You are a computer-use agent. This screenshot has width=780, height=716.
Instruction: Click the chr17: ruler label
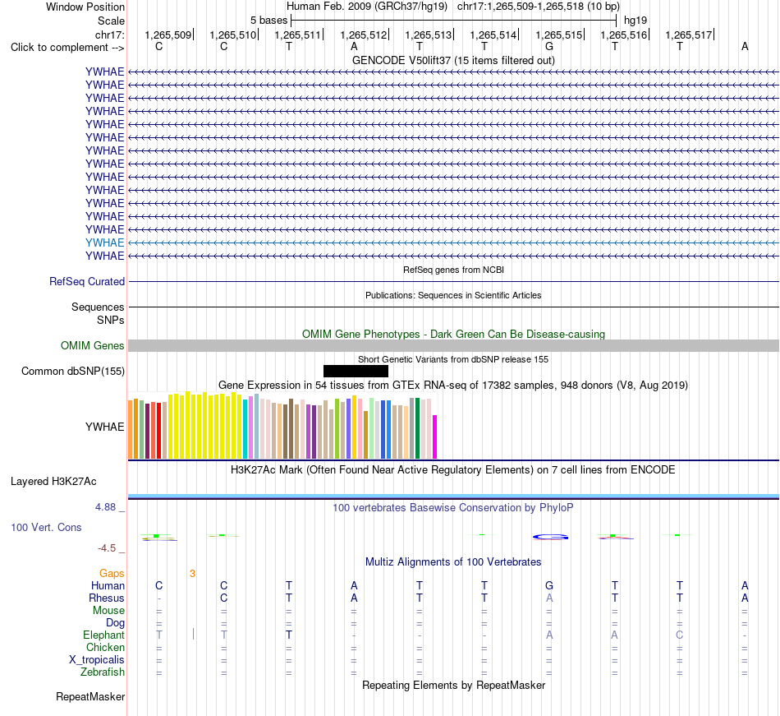coord(109,35)
